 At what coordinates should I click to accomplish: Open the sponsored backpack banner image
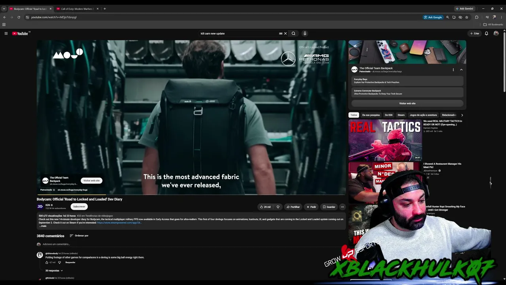coord(407,52)
